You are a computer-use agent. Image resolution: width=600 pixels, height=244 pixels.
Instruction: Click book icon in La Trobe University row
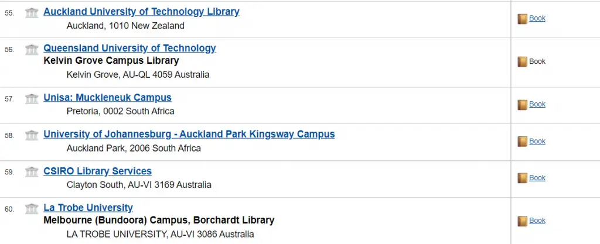tap(522, 221)
